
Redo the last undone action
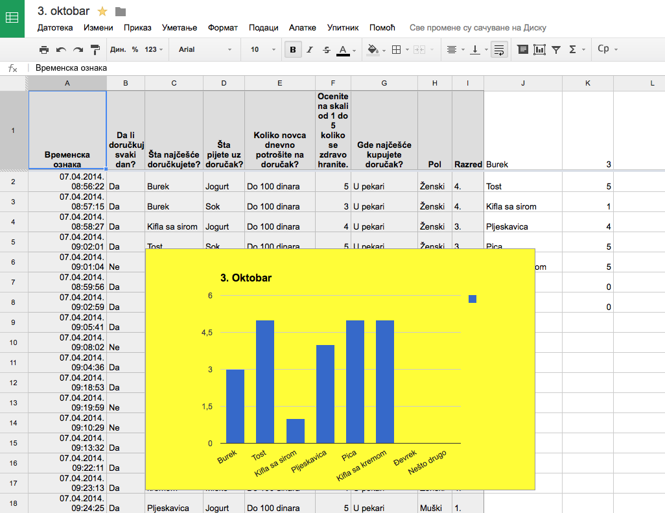78,50
